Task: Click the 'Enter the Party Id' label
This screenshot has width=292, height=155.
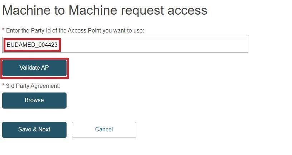Action: click(75, 31)
